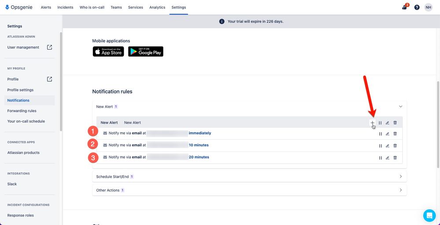Open the Teams tab
Screen dimensions: 440x225
[116, 7]
